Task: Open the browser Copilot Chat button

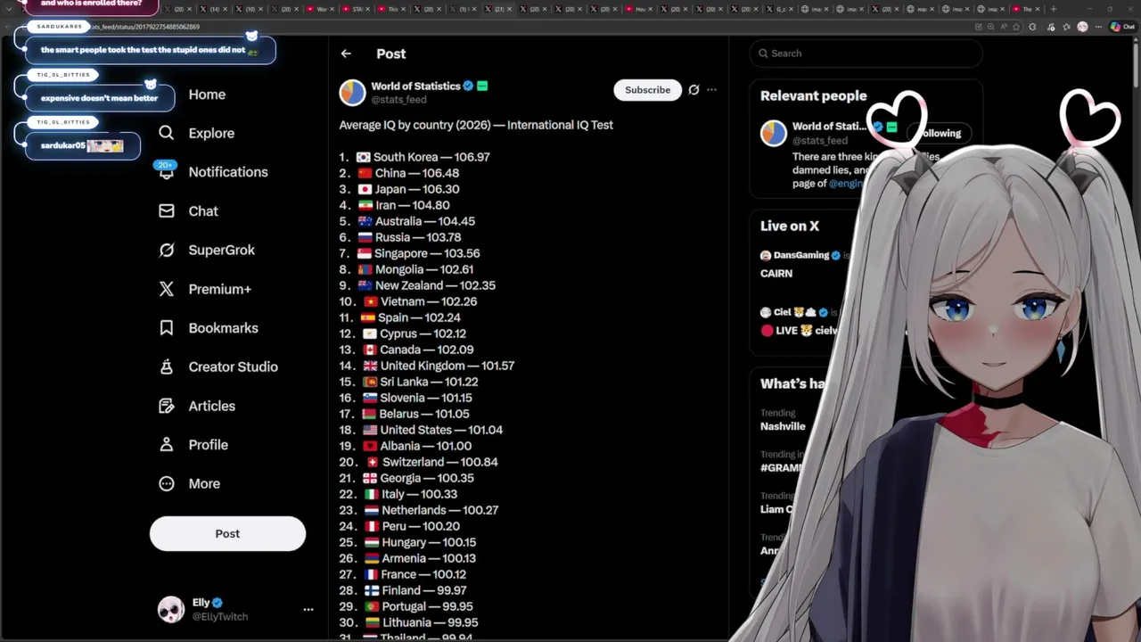Action: point(1122,27)
